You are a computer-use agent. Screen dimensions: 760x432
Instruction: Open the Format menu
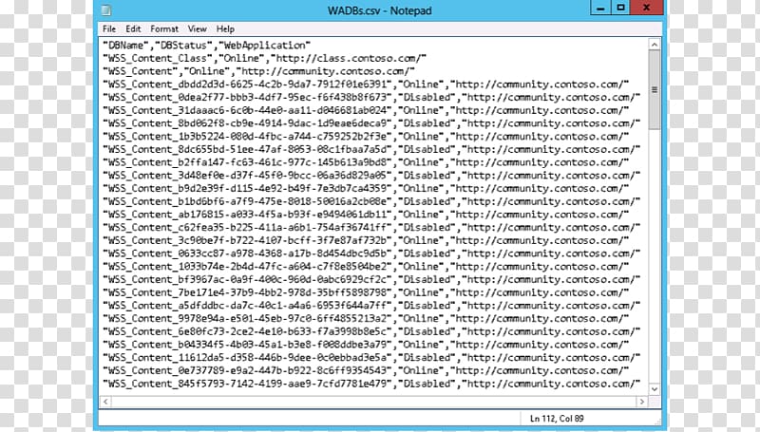point(163,29)
